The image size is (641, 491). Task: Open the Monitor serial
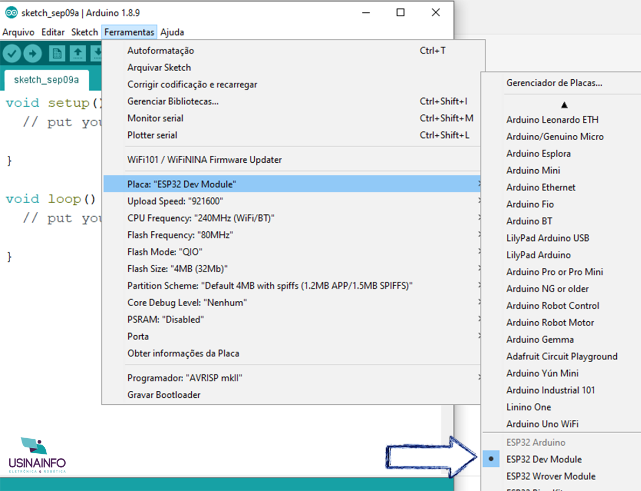291,118
